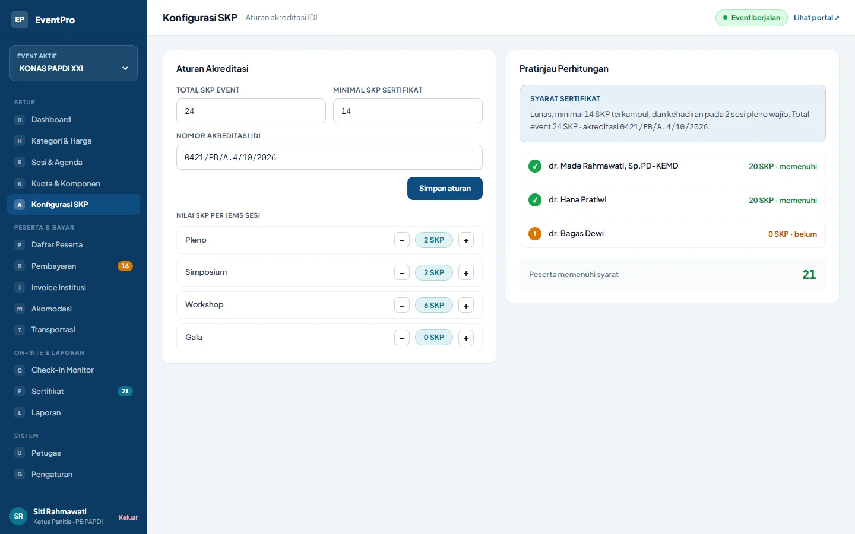Screen dimensions: 855x534
Task: Click the SR user avatar
Action: pyautogui.click(x=18, y=516)
